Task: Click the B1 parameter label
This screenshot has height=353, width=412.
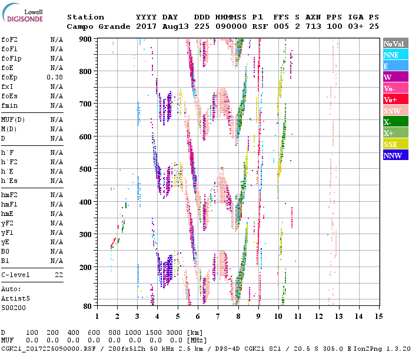Action: pyautogui.click(x=5, y=261)
